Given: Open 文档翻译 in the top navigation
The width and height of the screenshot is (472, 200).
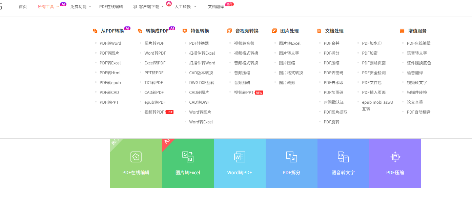Looking at the screenshot, I should click(216, 6).
